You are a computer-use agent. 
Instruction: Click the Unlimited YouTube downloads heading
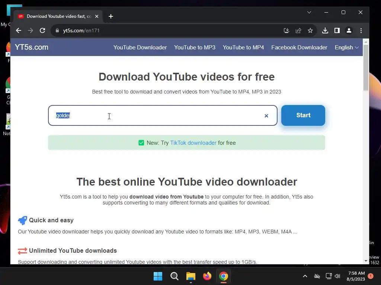(73, 250)
